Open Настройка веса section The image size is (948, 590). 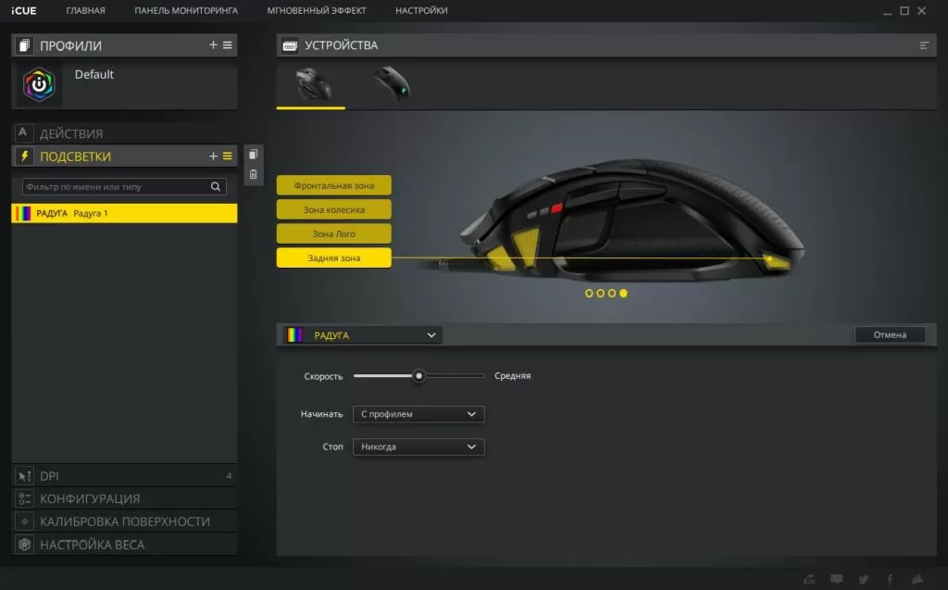[124, 545]
